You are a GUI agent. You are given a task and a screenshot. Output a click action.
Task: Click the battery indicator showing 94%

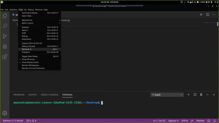coord(203,2)
